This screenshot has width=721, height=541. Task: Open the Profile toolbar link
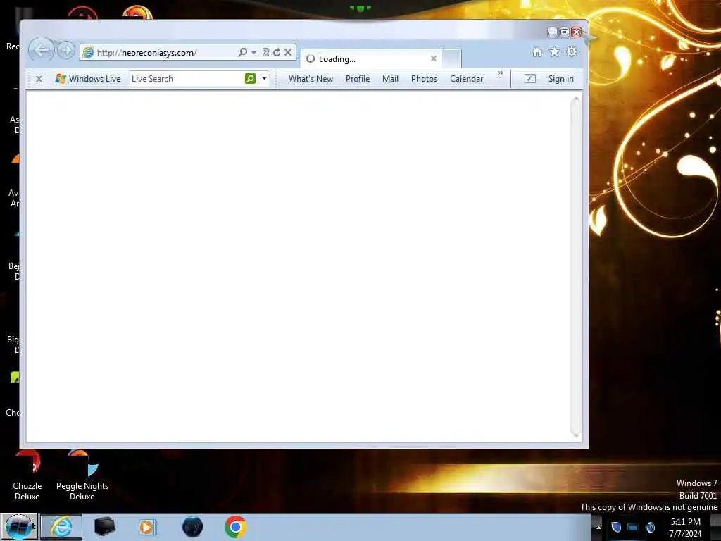[x=358, y=79]
